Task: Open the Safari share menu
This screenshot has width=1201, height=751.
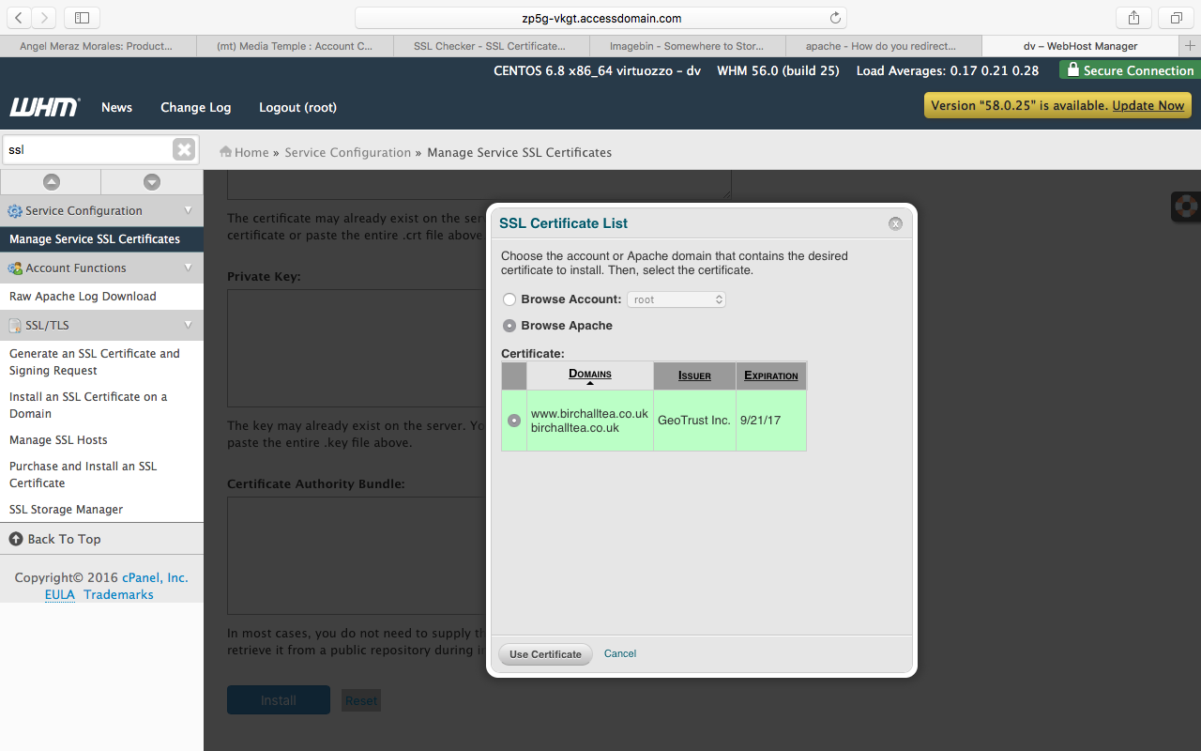Action: (x=1133, y=18)
